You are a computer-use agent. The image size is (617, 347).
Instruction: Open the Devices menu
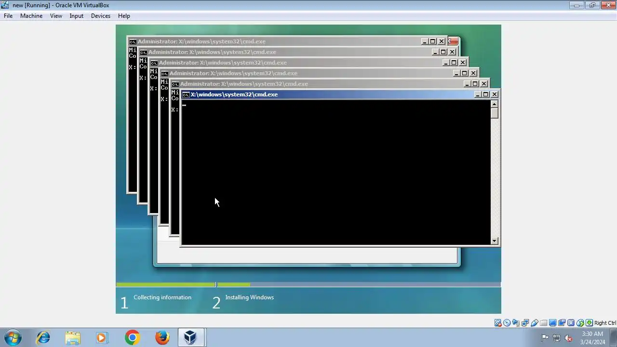pos(100,16)
